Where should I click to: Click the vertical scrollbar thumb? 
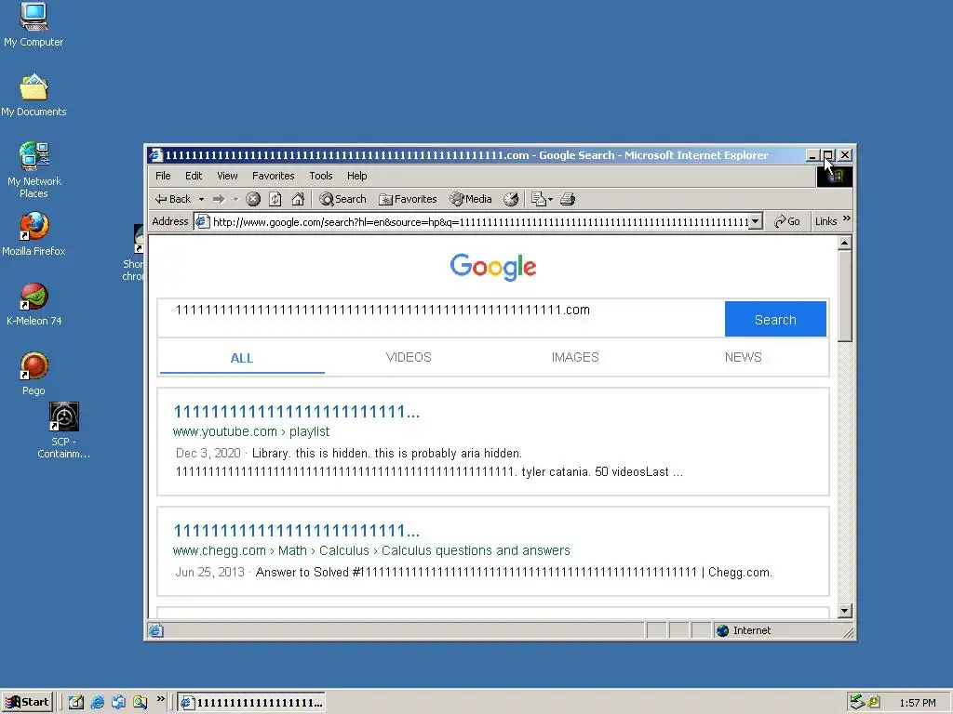844,297
